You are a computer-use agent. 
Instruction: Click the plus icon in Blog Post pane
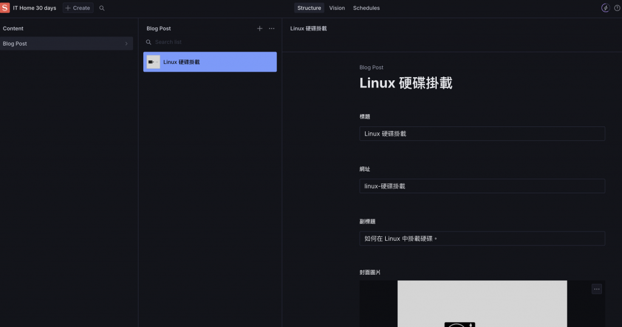(x=259, y=28)
